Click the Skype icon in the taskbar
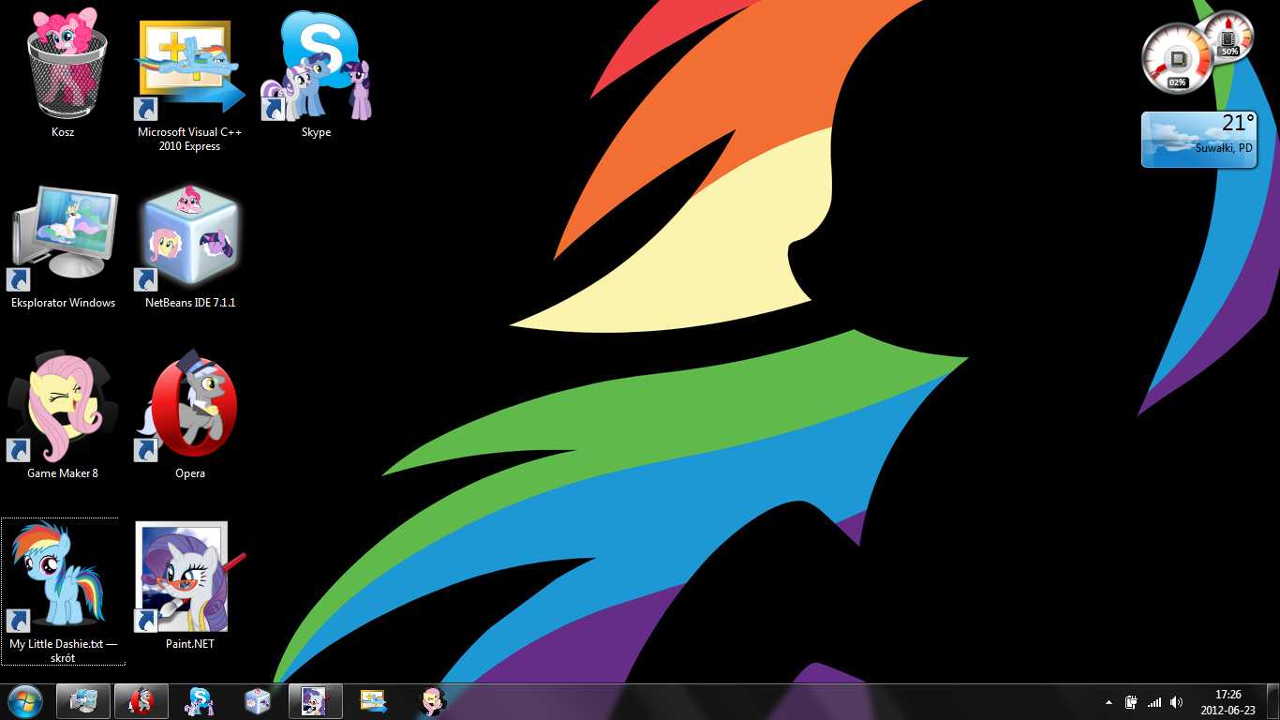Image resolution: width=1280 pixels, height=720 pixels. pos(200,701)
